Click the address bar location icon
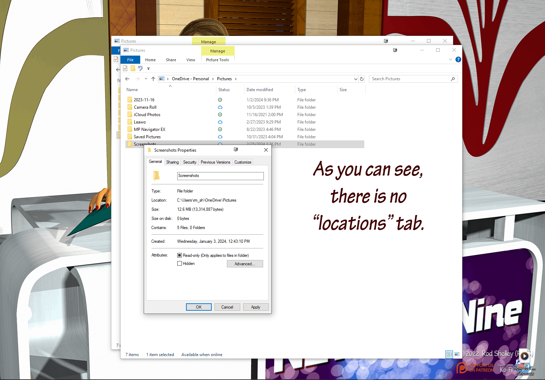This screenshot has width=545, height=380. click(162, 79)
